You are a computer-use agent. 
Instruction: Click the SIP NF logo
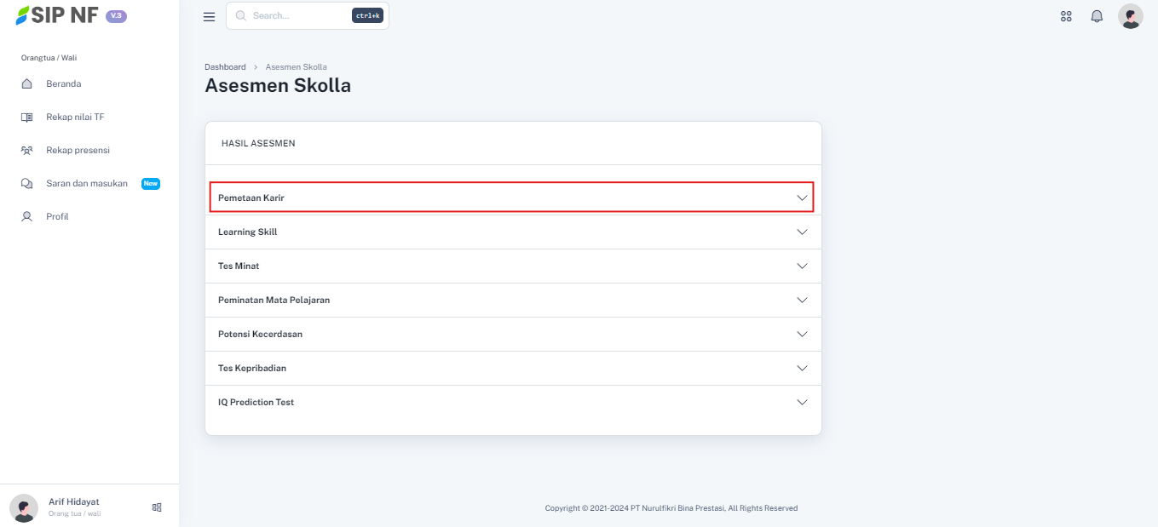click(x=58, y=15)
